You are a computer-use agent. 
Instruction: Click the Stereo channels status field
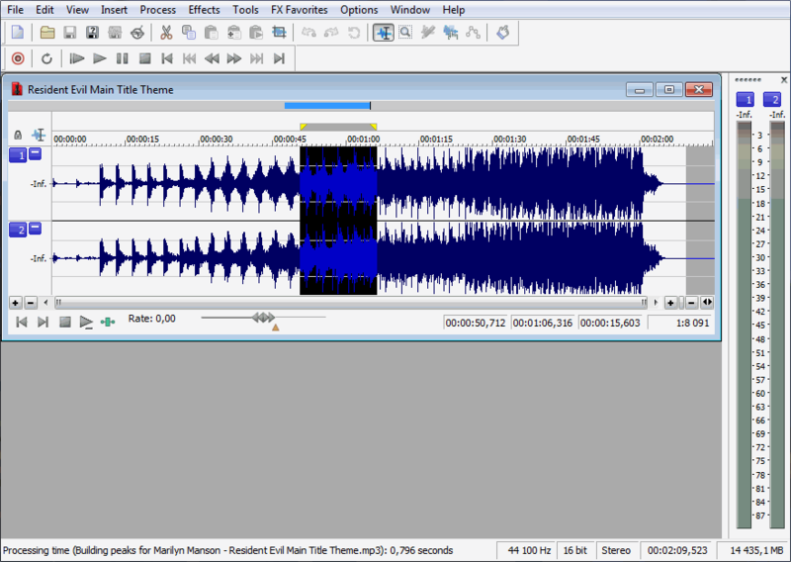click(616, 550)
